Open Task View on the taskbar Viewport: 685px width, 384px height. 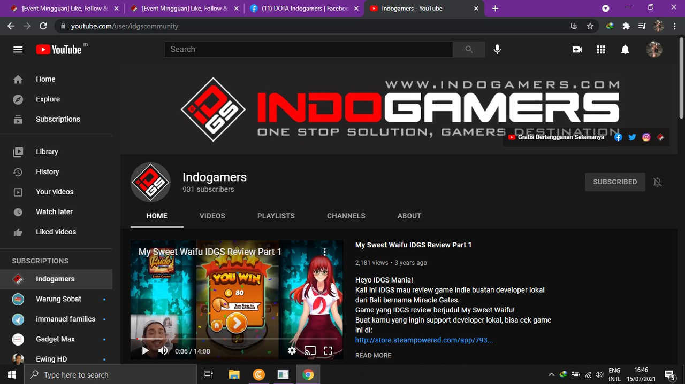point(209,374)
